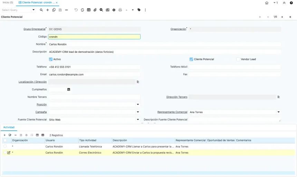Jump to the last record arrow
This screenshot has width=297, height=177.
pyautogui.click(x=290, y=17)
